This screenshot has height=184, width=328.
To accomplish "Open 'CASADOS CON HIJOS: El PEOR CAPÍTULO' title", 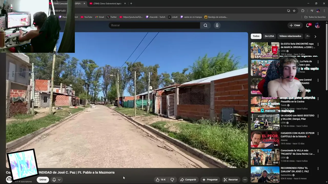I will [298, 135].
